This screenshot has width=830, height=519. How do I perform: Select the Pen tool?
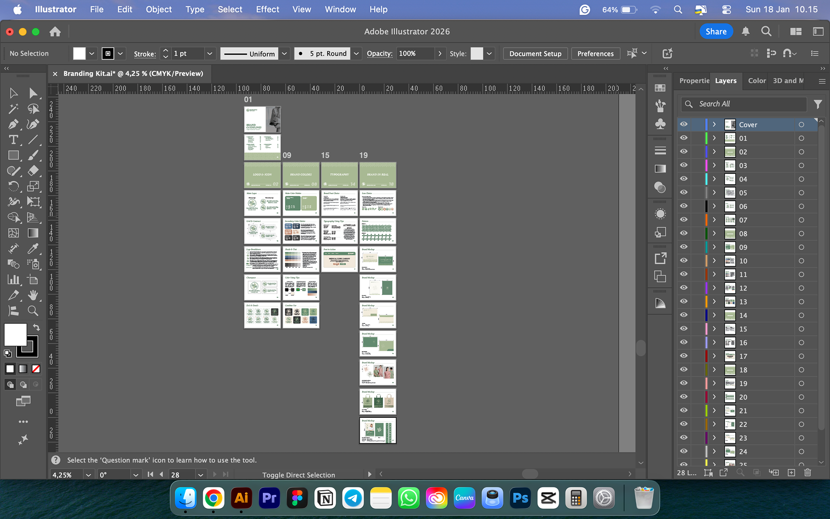(x=13, y=125)
